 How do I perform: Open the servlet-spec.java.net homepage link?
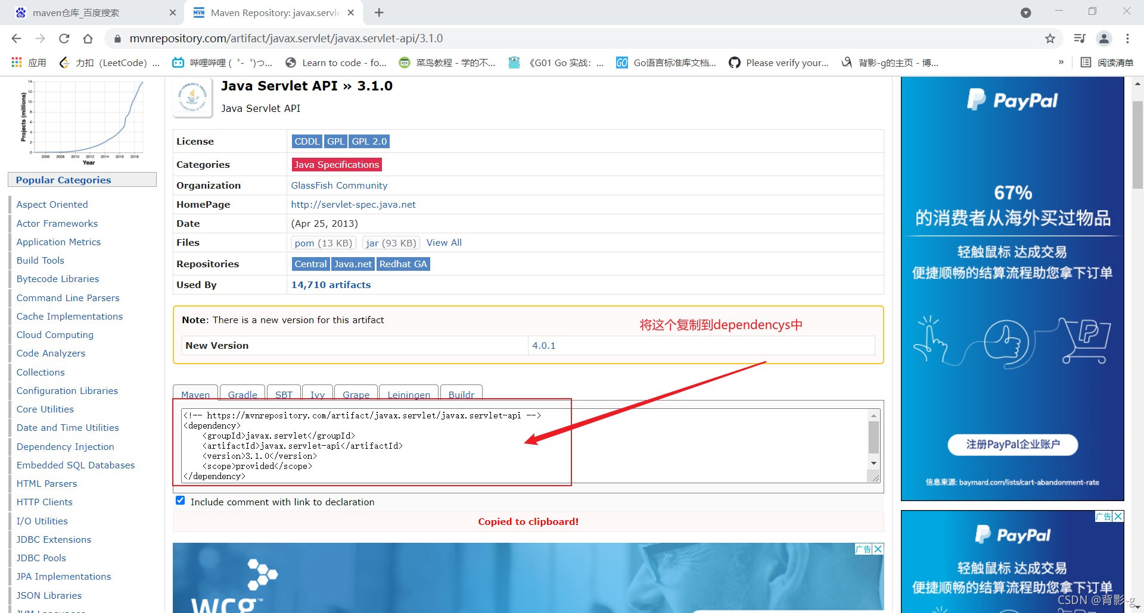(353, 205)
